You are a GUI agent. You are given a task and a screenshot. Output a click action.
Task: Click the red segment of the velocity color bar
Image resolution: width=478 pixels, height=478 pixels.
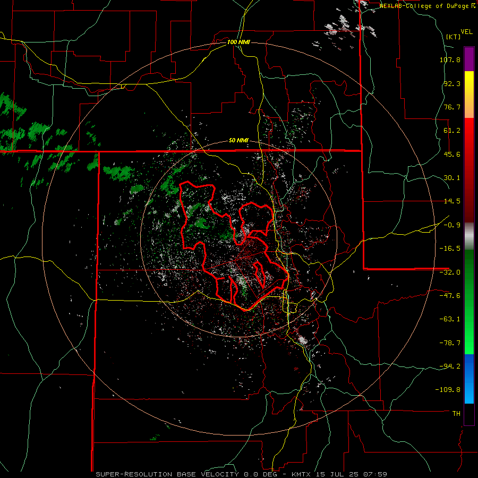pos(469,170)
